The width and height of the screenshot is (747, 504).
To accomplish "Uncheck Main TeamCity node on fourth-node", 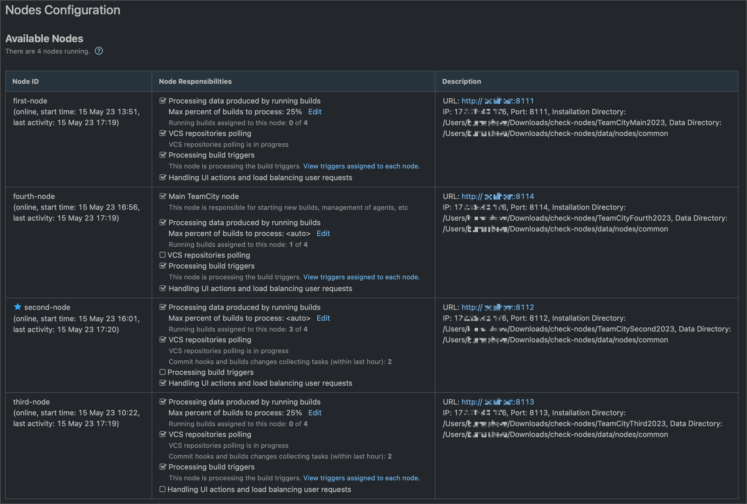I will (x=163, y=196).
